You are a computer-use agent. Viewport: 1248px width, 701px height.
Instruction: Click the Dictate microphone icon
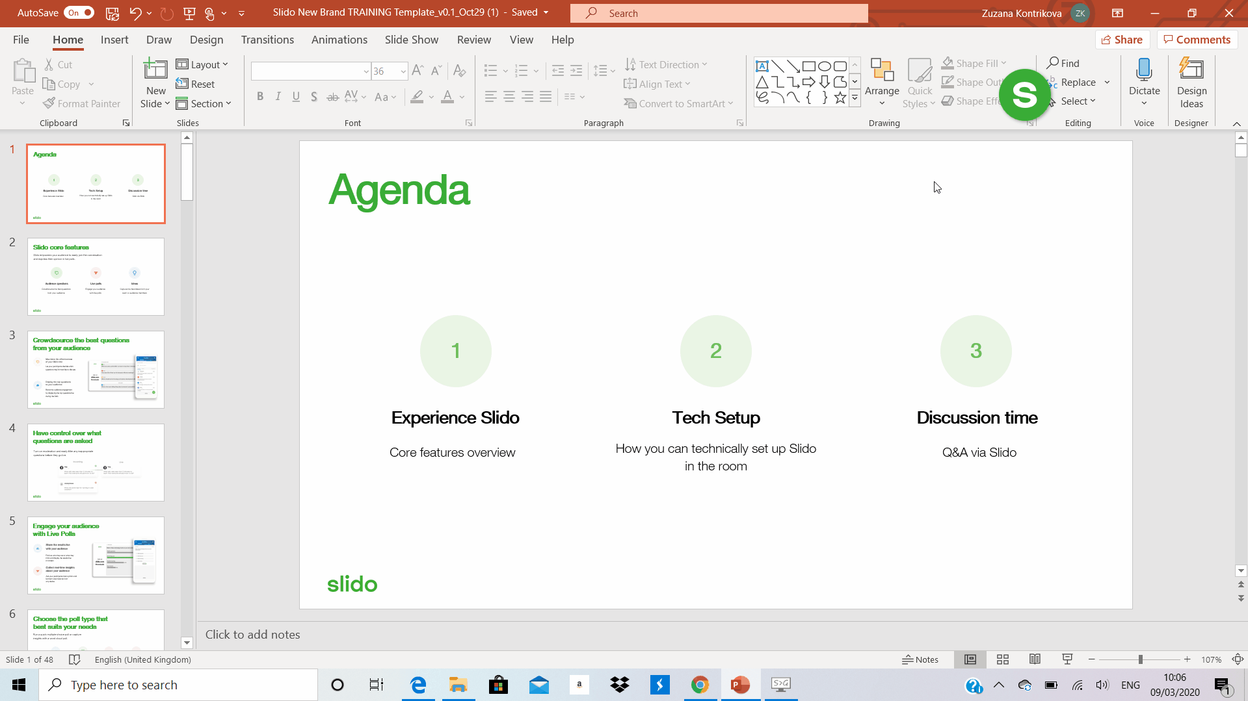[1144, 70]
